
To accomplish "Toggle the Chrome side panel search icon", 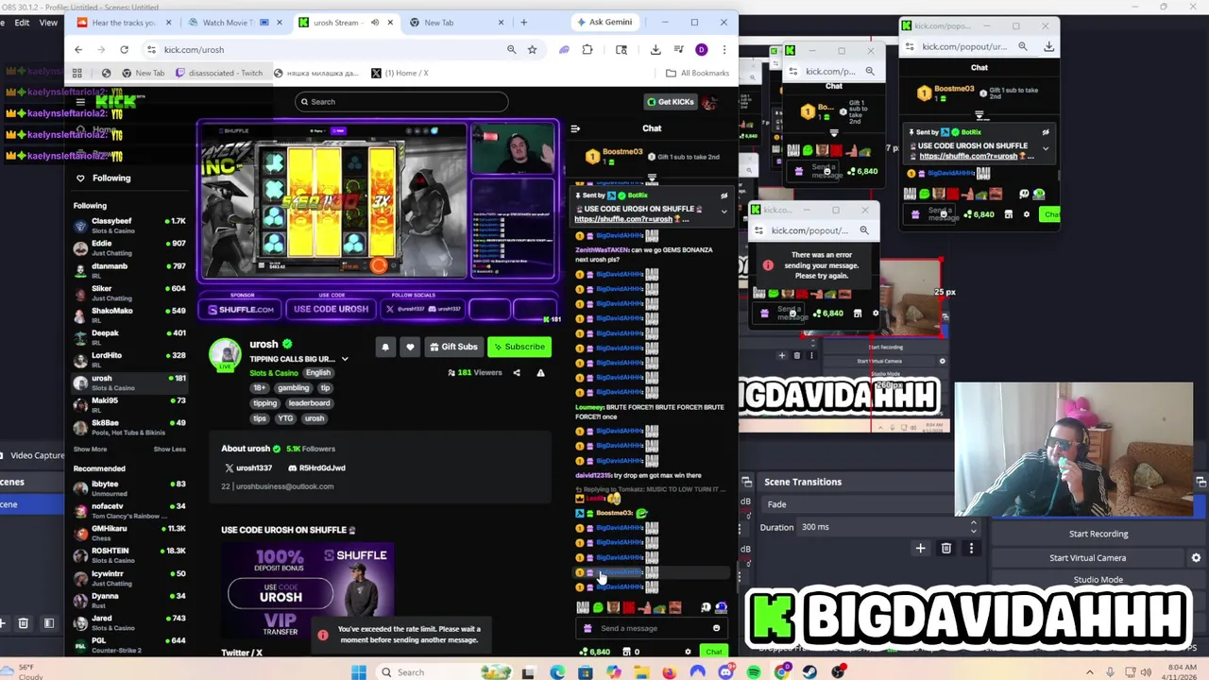I will 622,49.
